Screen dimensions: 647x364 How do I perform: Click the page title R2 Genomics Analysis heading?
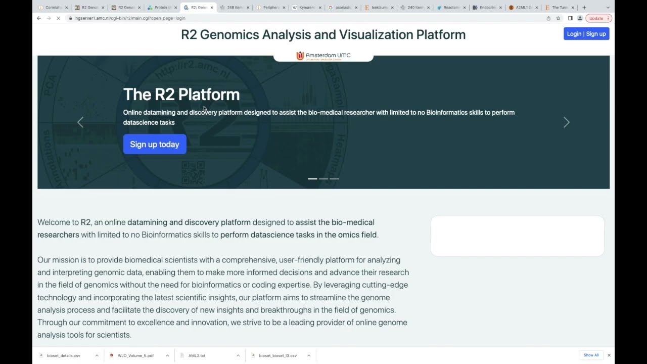click(323, 34)
